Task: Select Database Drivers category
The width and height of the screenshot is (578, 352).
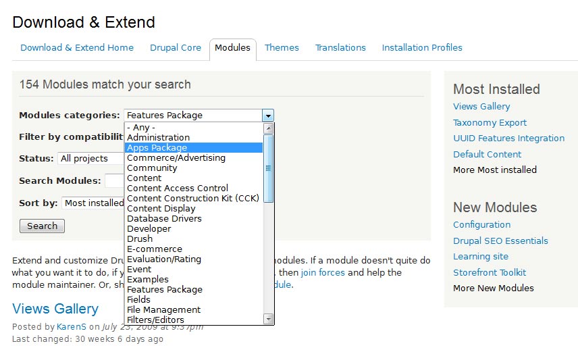Action: [x=194, y=218]
